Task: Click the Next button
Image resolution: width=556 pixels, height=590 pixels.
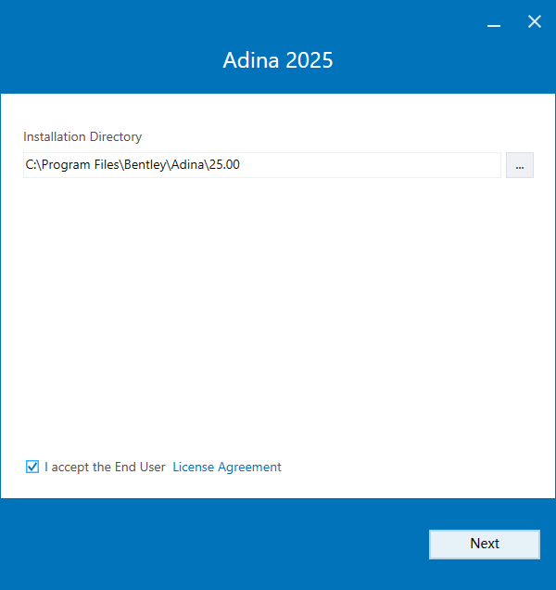Action: tap(485, 545)
